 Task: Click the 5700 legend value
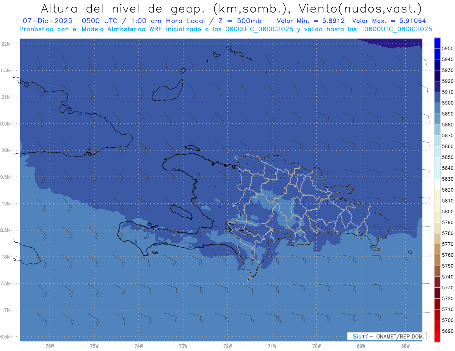pyautogui.click(x=447, y=320)
